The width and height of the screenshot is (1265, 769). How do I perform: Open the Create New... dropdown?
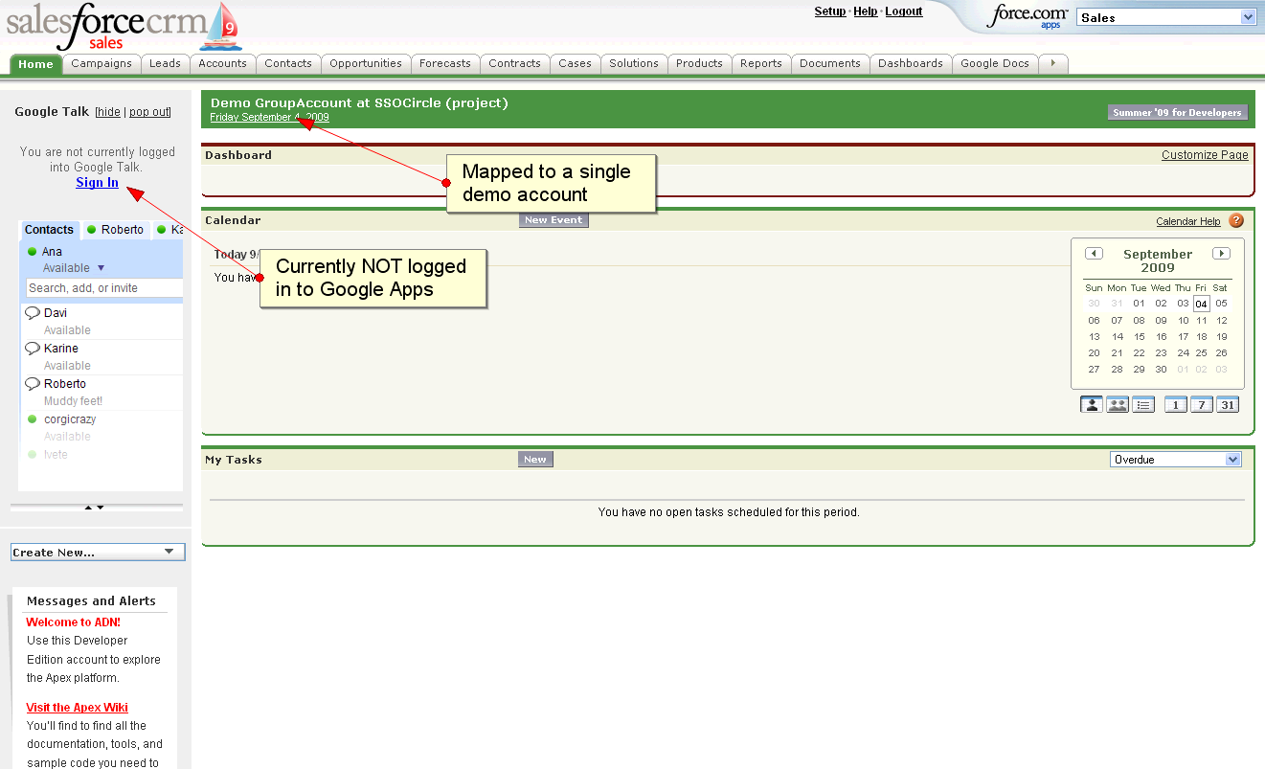98,552
